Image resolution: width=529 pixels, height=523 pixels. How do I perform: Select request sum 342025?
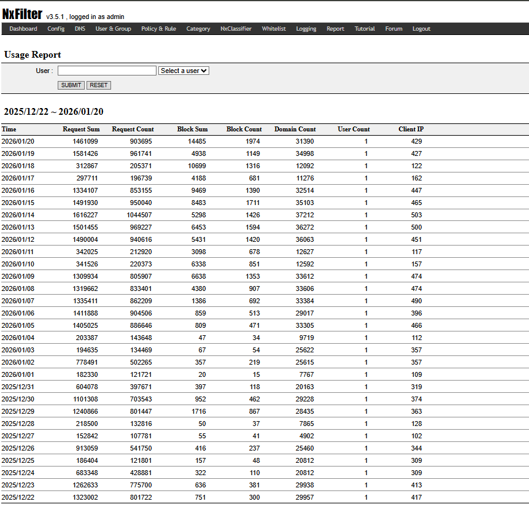pyautogui.click(x=87, y=252)
